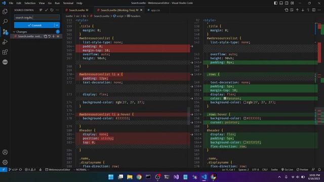Image resolution: width=324 pixels, height=182 pixels.
Task: Stage changes with plus on Search.svelte row
Action: (54, 36)
